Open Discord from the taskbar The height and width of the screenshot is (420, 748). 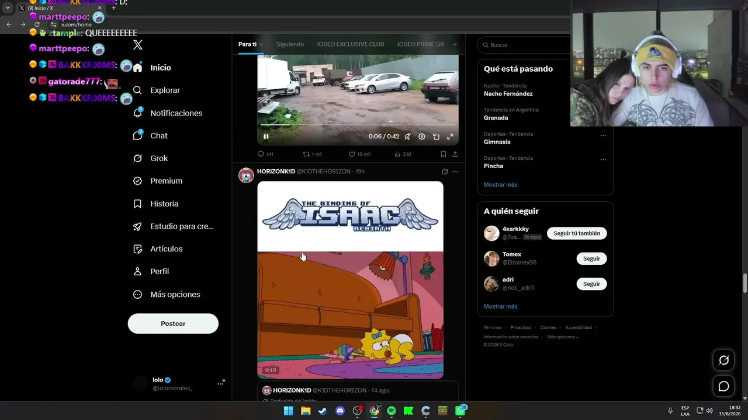click(x=340, y=411)
